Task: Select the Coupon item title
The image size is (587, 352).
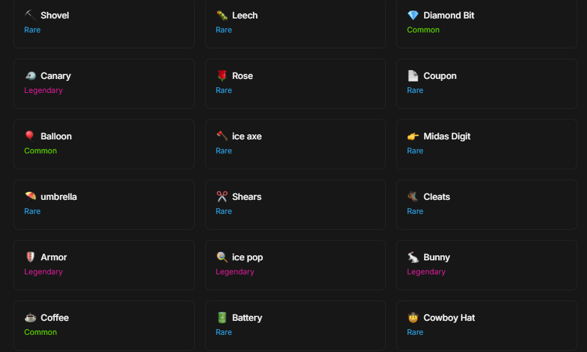Action: 439,76
